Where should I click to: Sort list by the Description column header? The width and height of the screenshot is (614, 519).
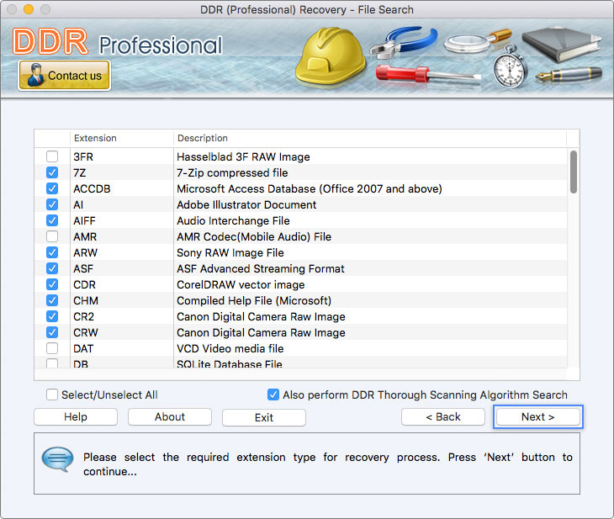point(202,138)
